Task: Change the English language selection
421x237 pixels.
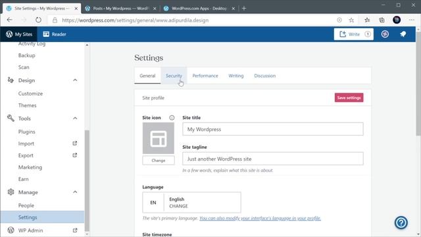Action: [191, 203]
